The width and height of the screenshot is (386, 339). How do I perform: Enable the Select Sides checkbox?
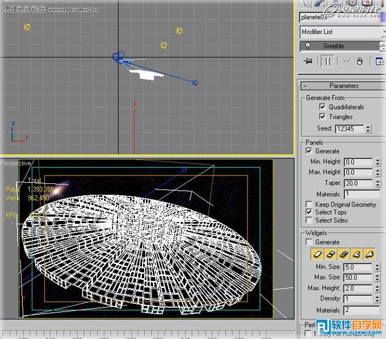coord(309,220)
